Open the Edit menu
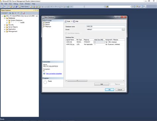Screen dimensions: 157x121 (6, 4)
